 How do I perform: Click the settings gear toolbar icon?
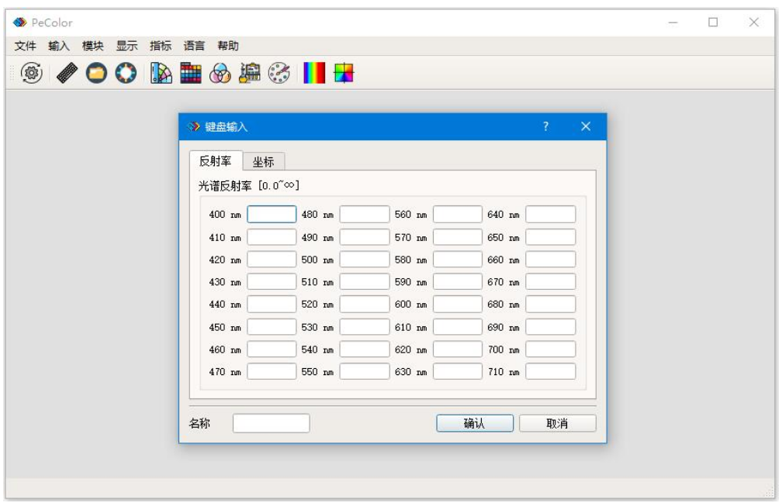point(31,73)
